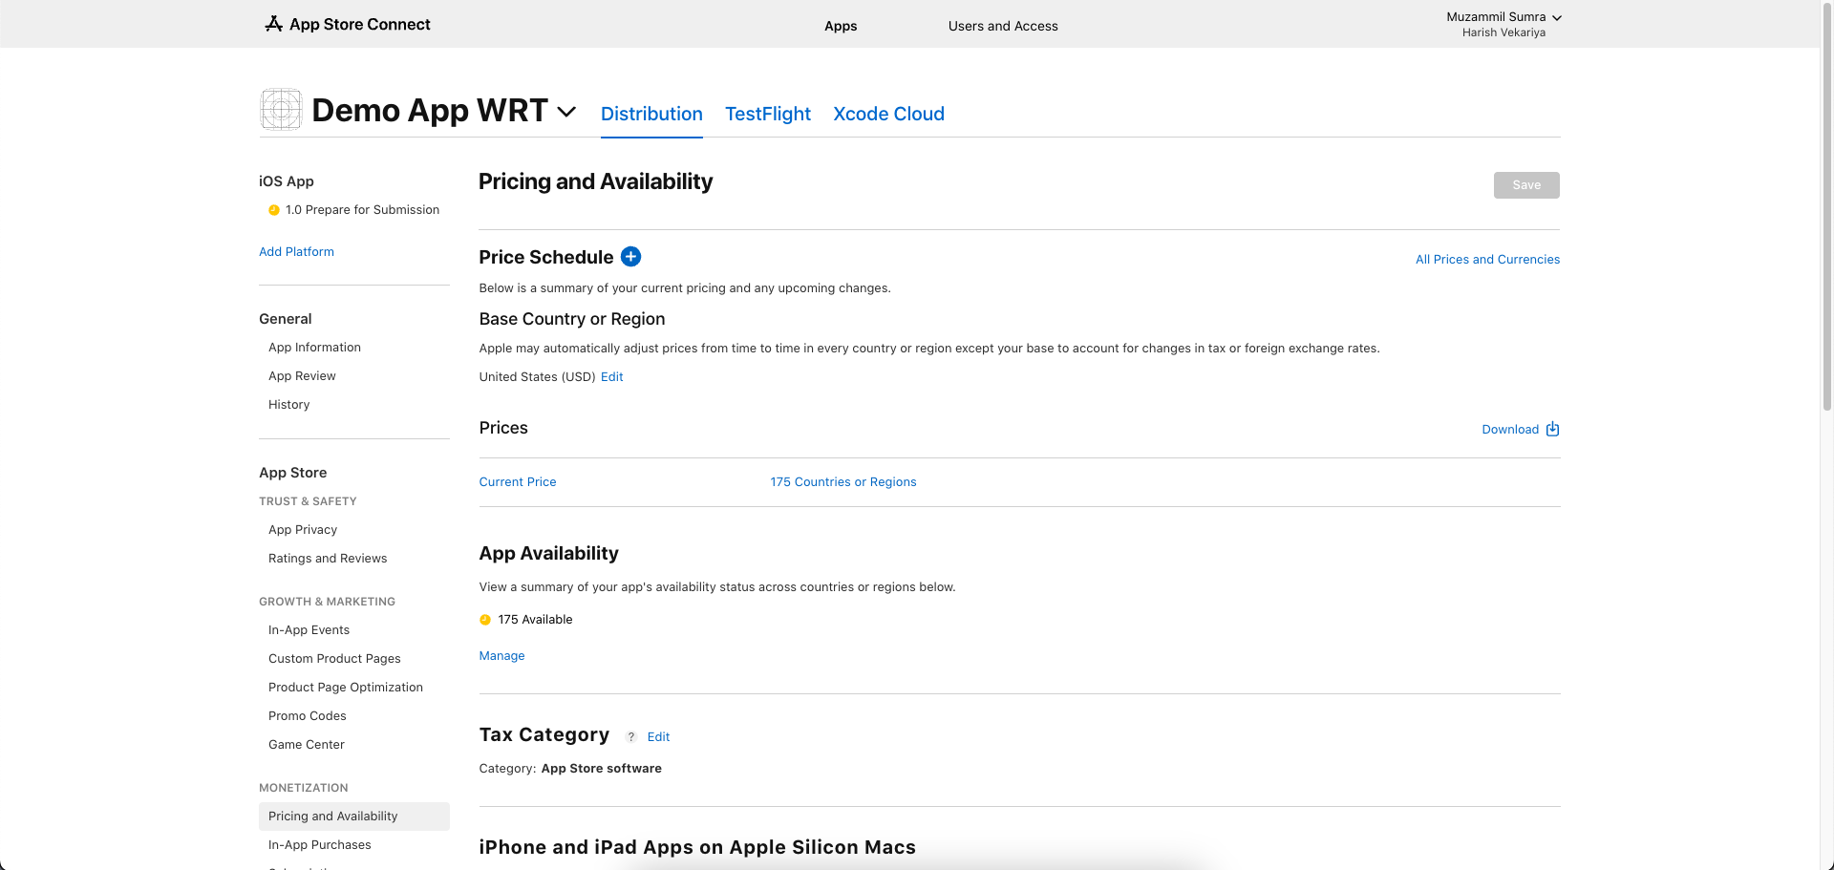Select 1.0 Prepare for Submission version
The image size is (1834, 870).
pos(362,210)
